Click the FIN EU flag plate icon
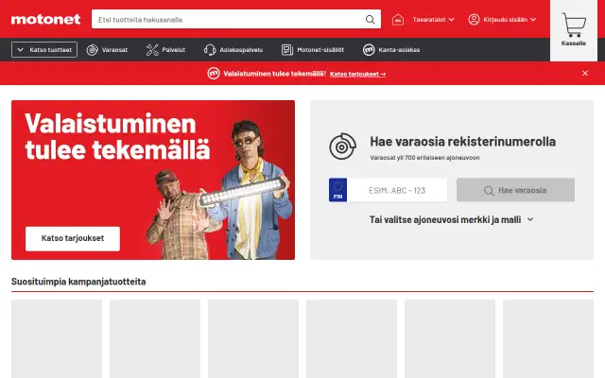Screen dimensions: 605x378 point(337,190)
